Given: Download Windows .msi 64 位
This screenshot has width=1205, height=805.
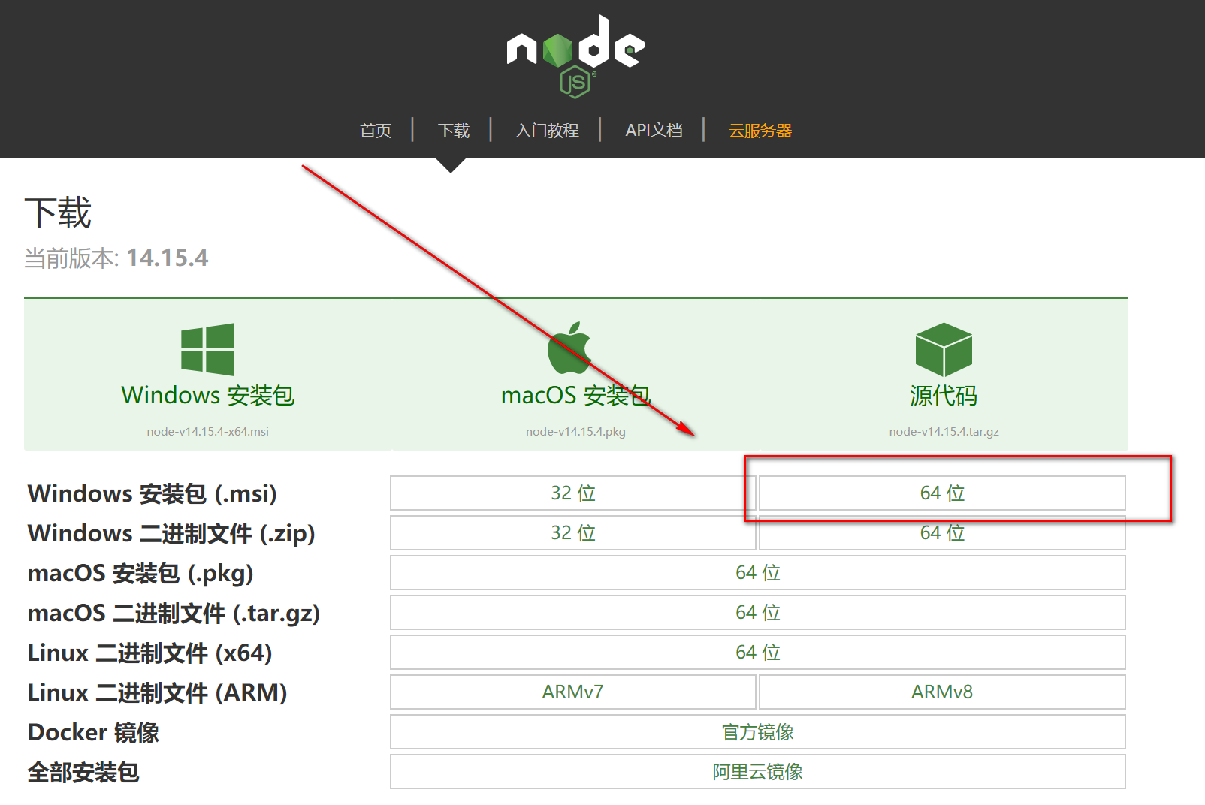Looking at the screenshot, I should point(942,493).
